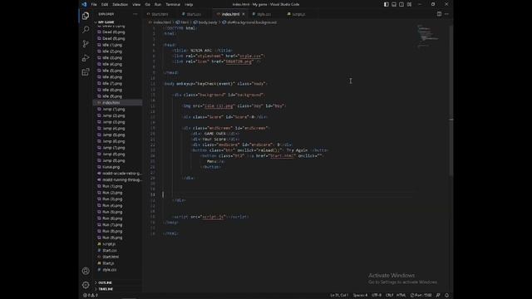Change the HTML language mode
This screenshot has height=299, width=532.
[401, 296]
